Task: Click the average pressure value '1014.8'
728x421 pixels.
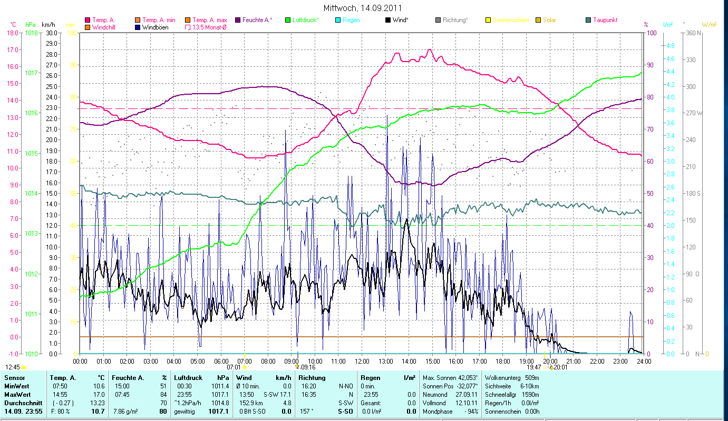Action: pyautogui.click(x=220, y=403)
